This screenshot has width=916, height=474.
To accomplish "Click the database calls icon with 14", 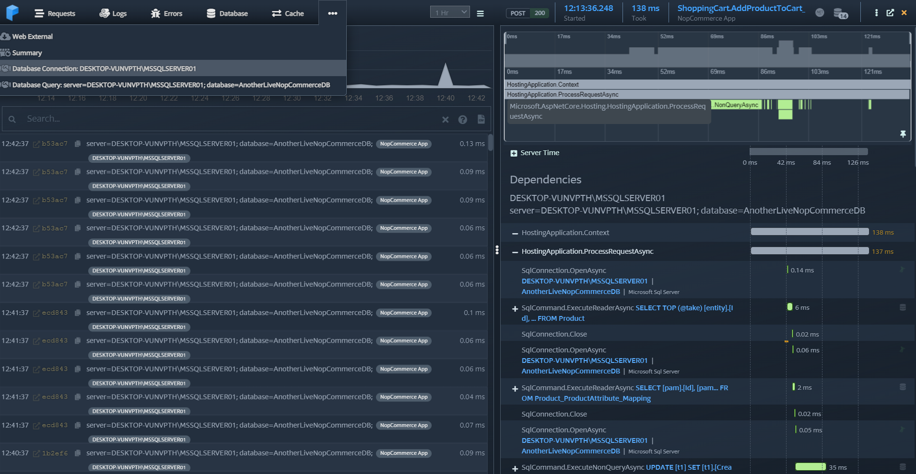I will (840, 13).
